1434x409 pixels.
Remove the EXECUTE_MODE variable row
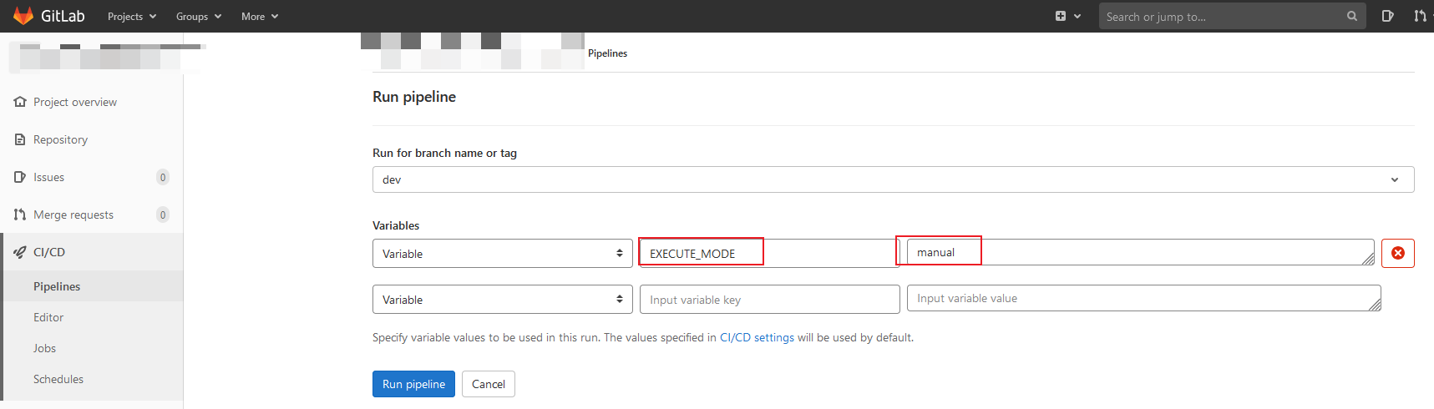coord(1397,253)
